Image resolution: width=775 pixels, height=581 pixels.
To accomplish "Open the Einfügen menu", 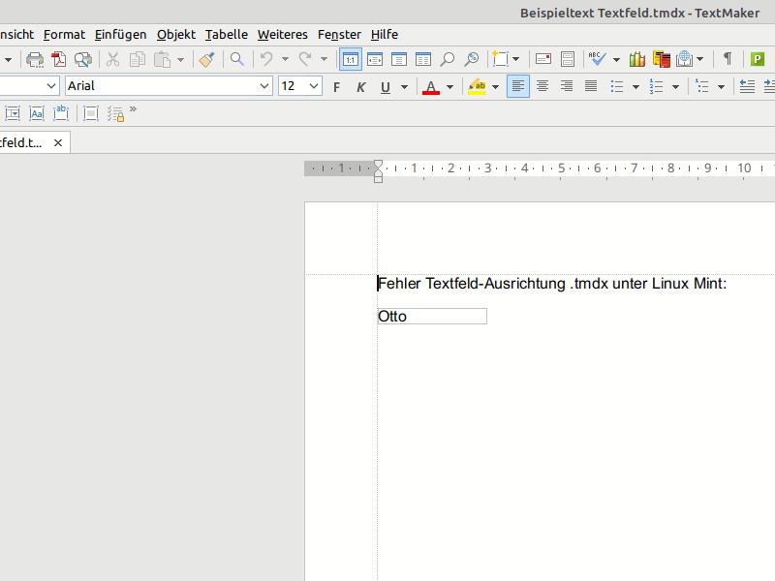I will point(120,35).
